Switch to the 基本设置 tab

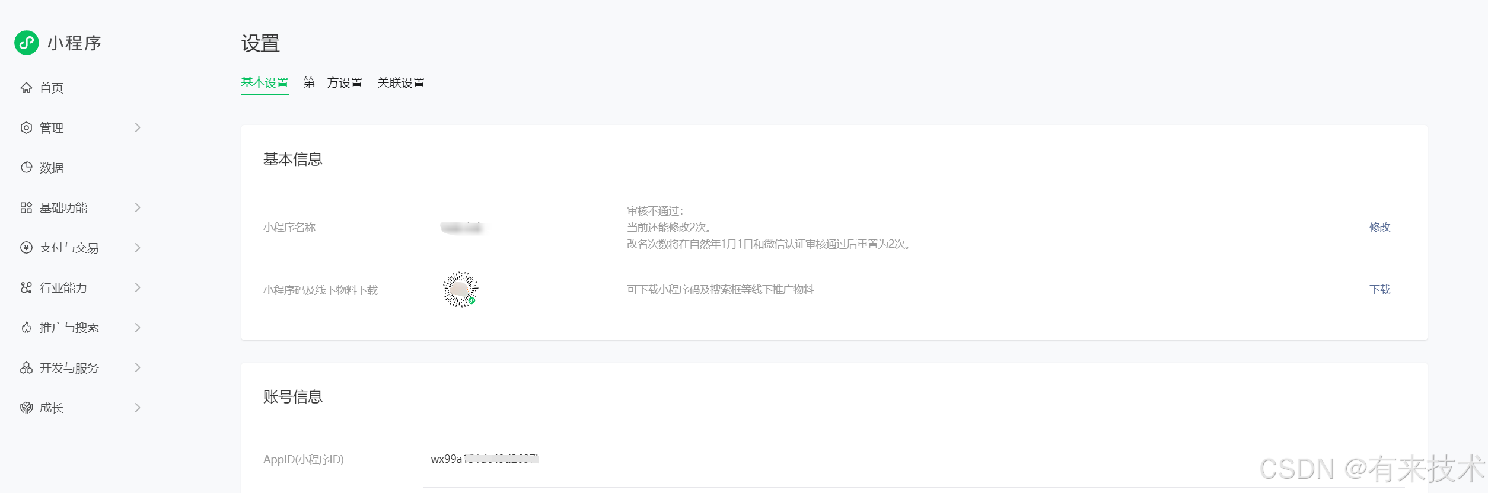pyautogui.click(x=265, y=82)
